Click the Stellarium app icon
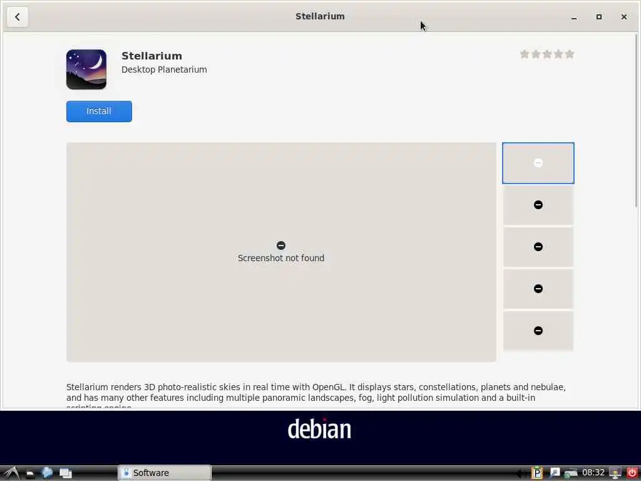 coord(86,69)
